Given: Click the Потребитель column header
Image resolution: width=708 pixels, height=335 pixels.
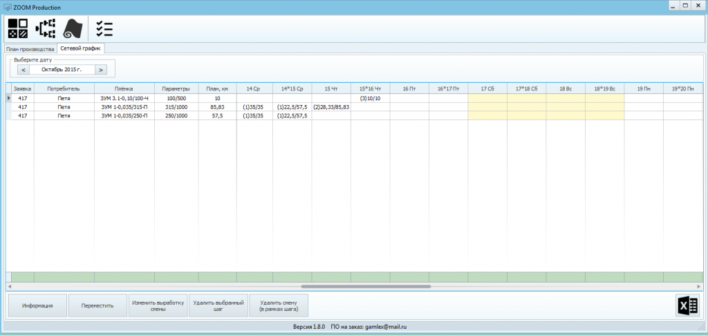Looking at the screenshot, I should [x=64, y=88].
